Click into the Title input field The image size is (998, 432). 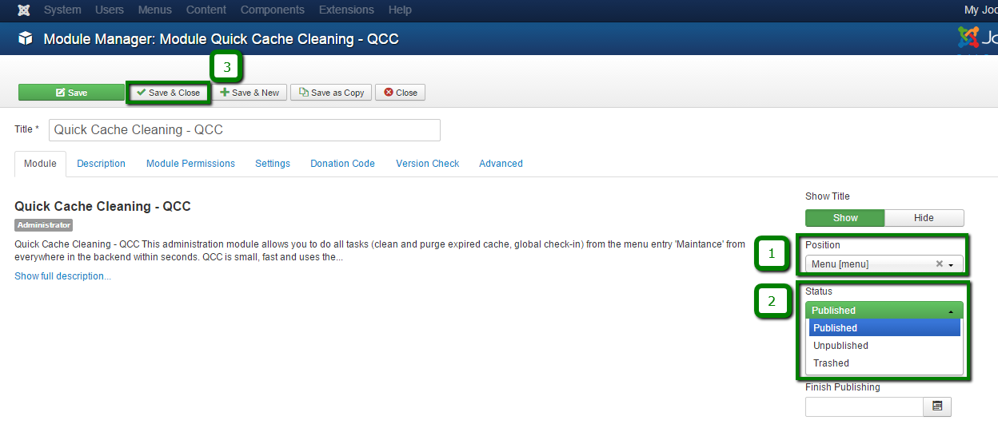coord(245,130)
